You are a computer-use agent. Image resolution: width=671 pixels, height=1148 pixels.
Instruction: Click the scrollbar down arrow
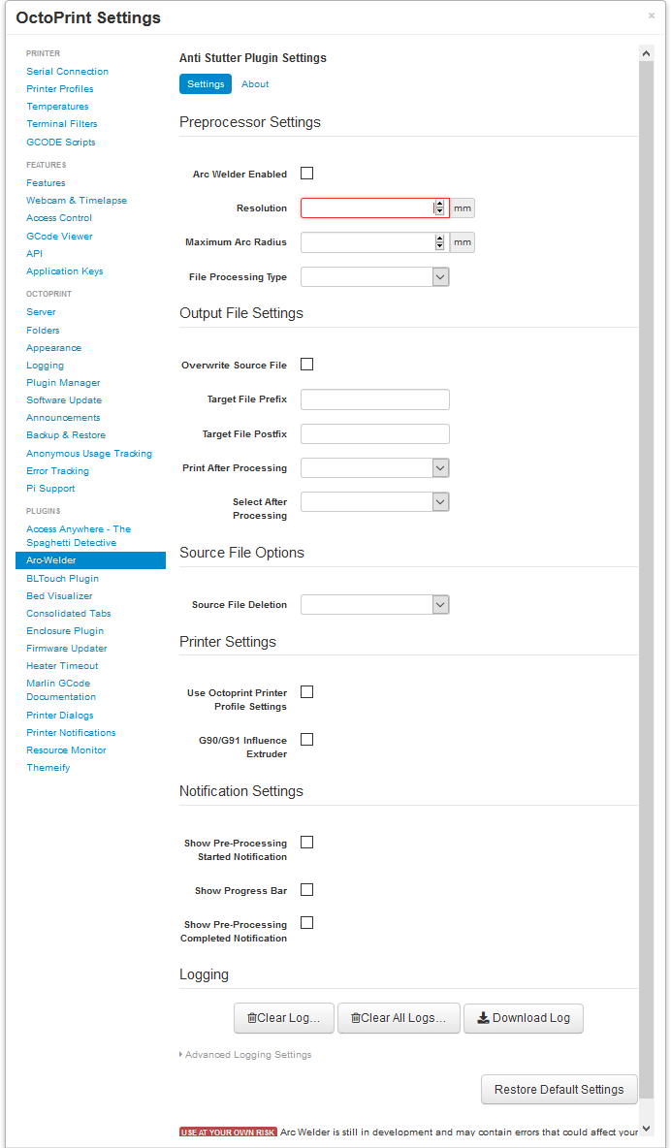pyautogui.click(x=646, y=1129)
